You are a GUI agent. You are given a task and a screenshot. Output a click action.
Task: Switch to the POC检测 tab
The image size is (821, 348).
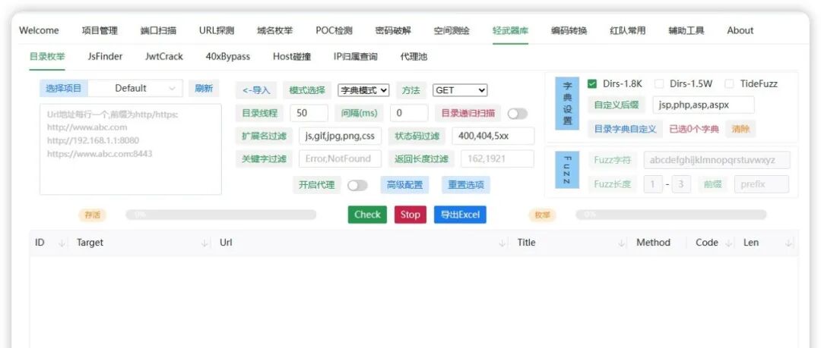click(334, 30)
